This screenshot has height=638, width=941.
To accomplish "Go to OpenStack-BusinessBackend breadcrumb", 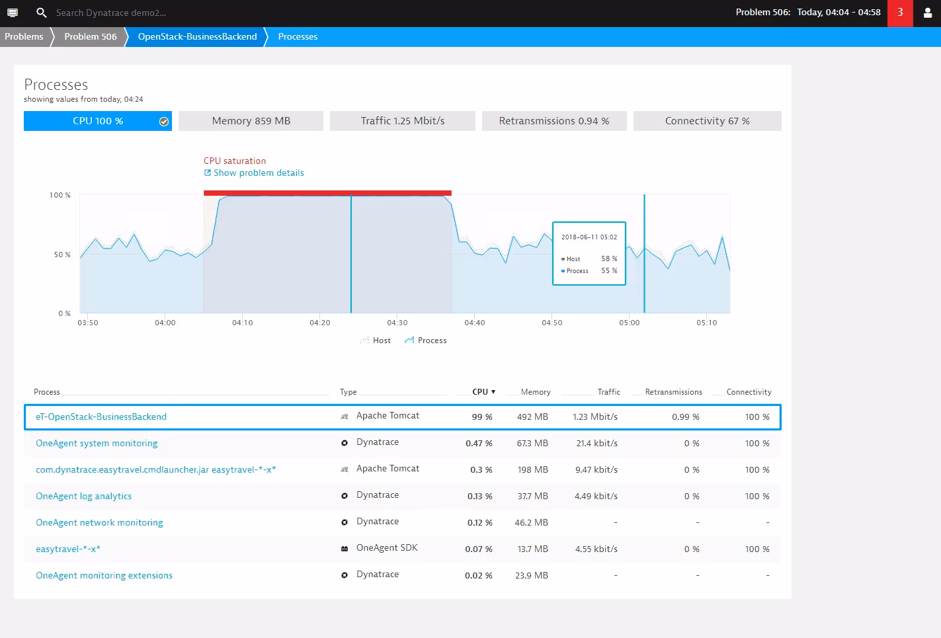I will (x=197, y=37).
